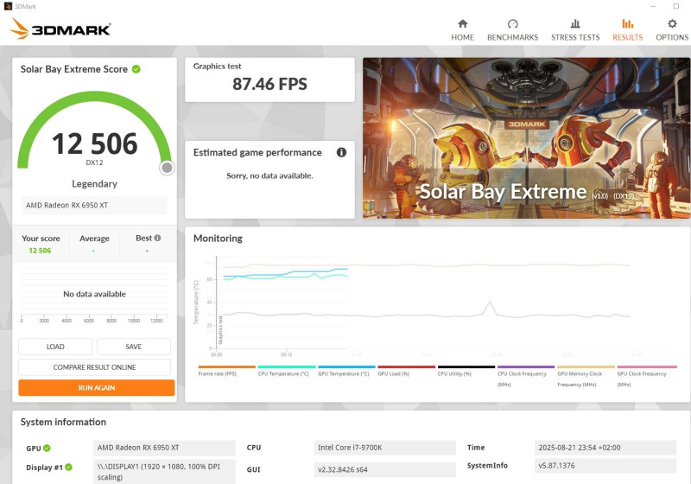
Task: Click the orange RUN AGAIN button
Action: (97, 388)
